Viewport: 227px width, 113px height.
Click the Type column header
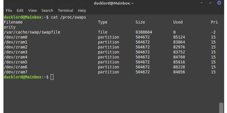(103, 22)
